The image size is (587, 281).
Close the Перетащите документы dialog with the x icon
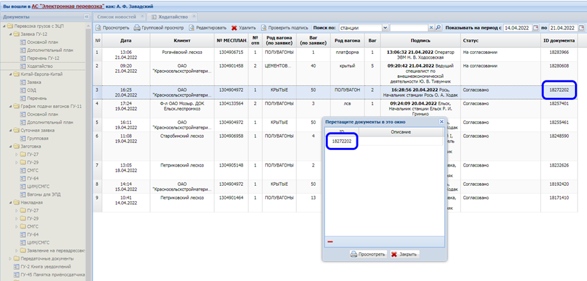441,122
